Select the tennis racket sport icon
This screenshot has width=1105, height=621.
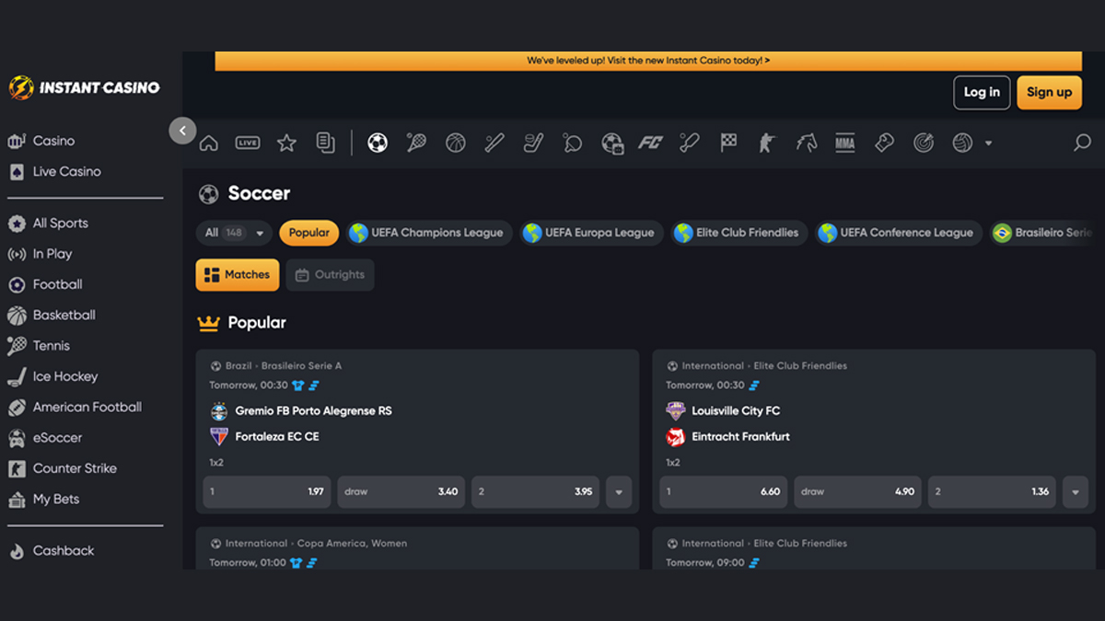[416, 143]
